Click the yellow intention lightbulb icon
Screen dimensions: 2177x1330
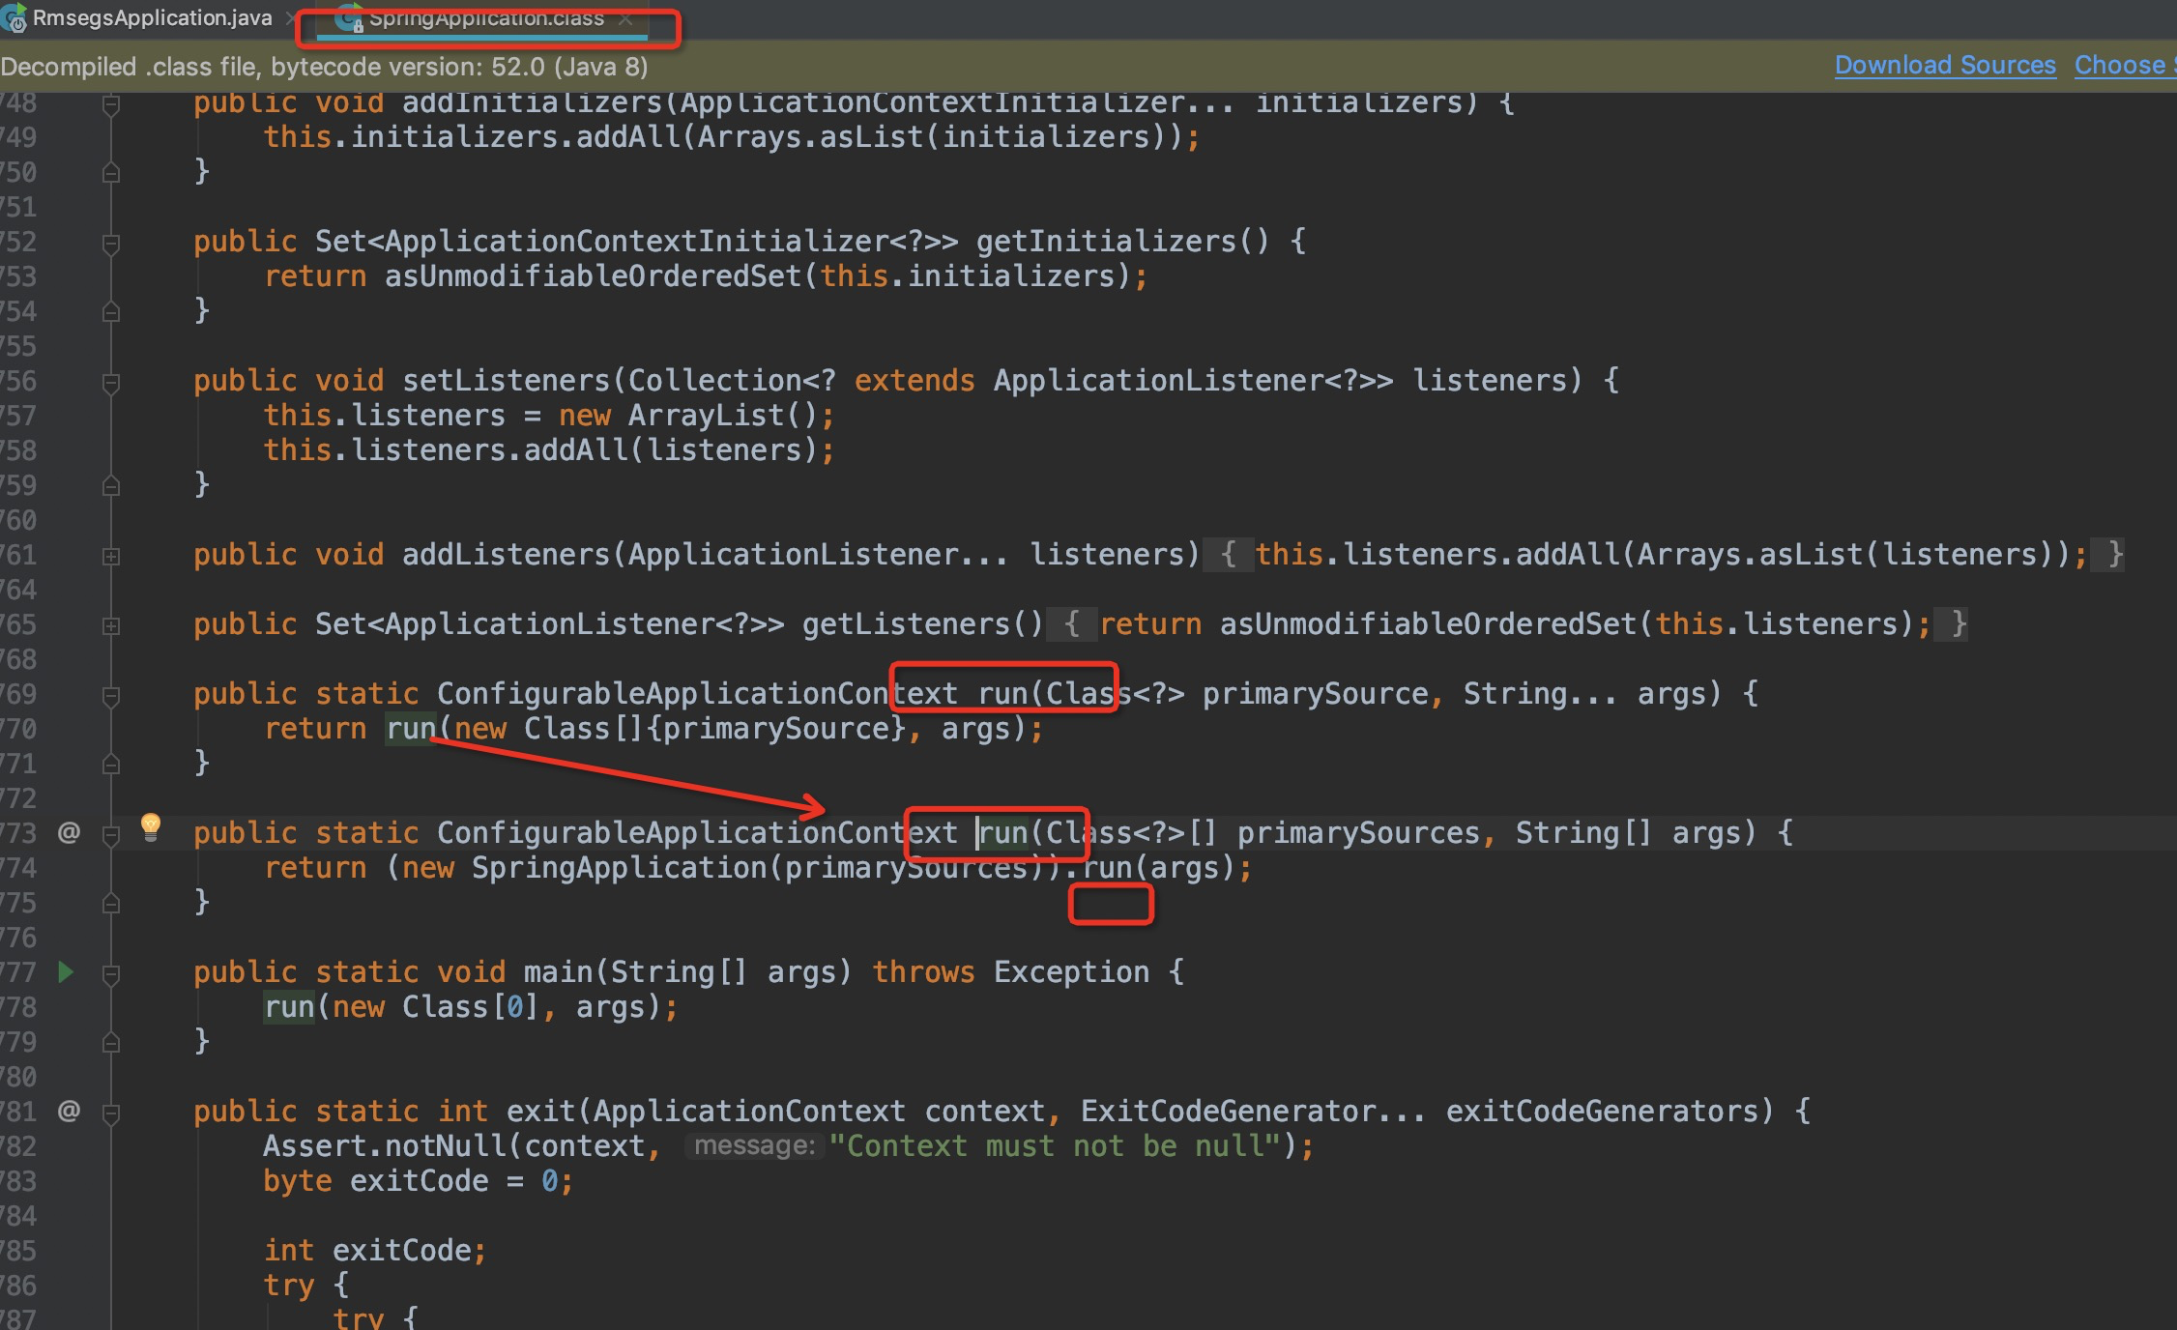click(x=150, y=826)
